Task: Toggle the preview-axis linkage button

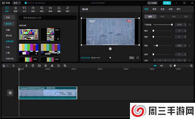Action: (x=162, y=66)
